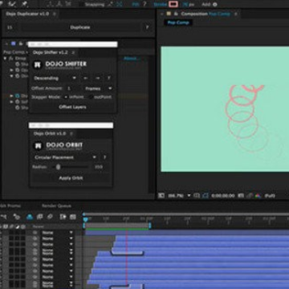The image size is (289, 289).
Task: Select the inPoint stagger mode radio
Action: (66, 97)
